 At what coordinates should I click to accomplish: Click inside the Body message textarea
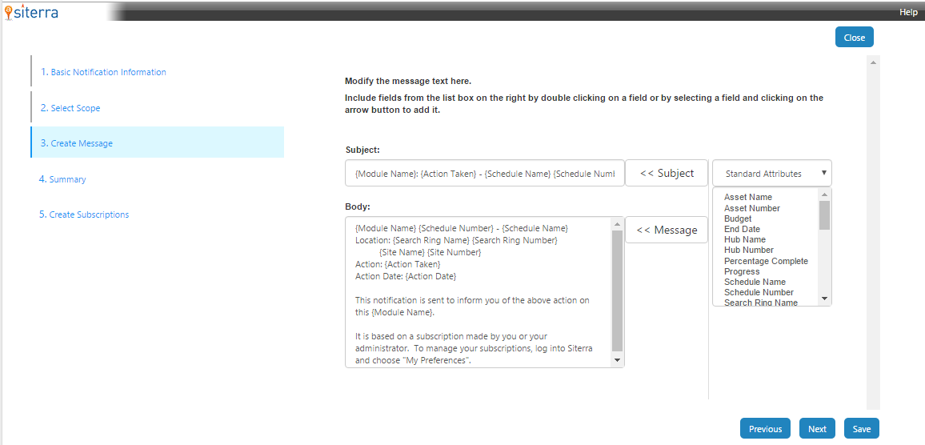[479, 292]
